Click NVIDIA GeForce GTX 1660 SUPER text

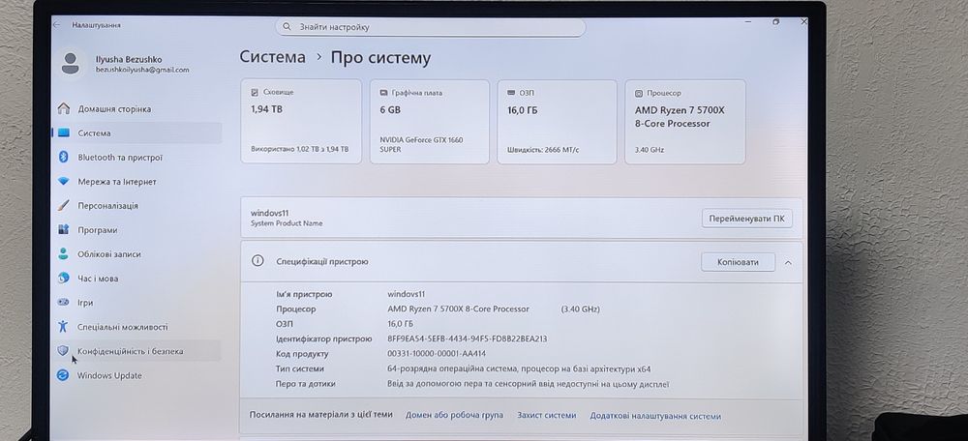pos(421,145)
